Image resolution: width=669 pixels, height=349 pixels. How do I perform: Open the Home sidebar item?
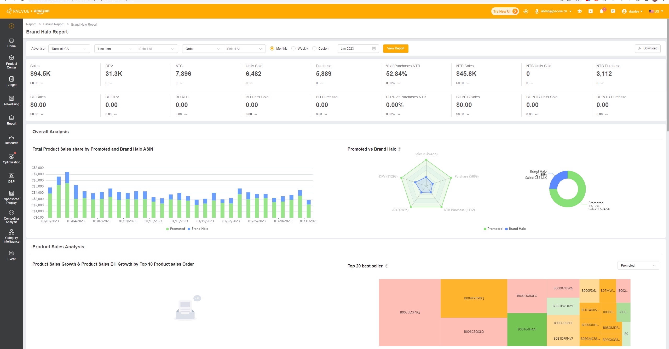point(11,43)
